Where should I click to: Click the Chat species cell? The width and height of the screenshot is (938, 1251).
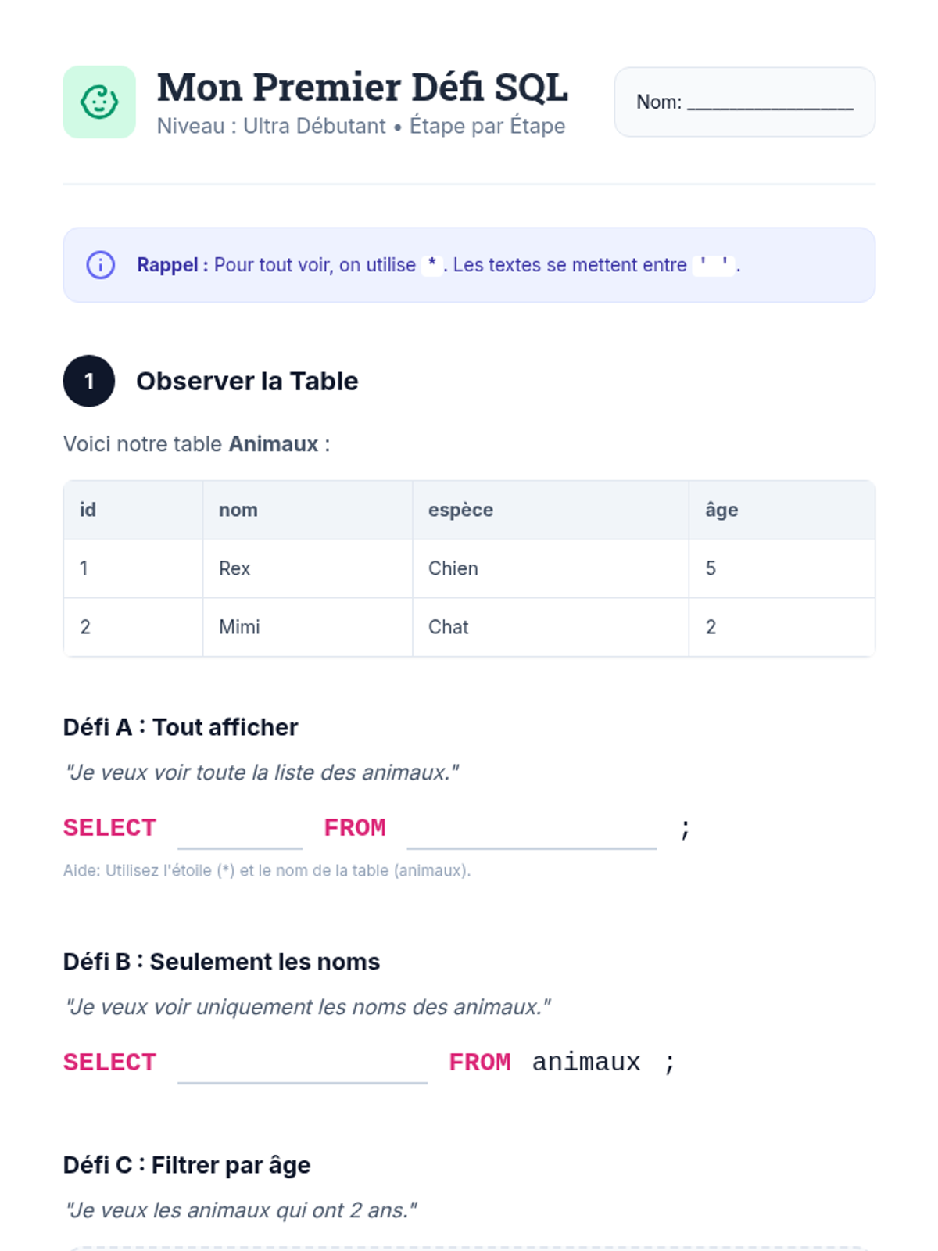click(x=449, y=627)
